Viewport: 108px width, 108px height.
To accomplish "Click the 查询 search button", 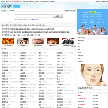I will (x=58, y=16).
